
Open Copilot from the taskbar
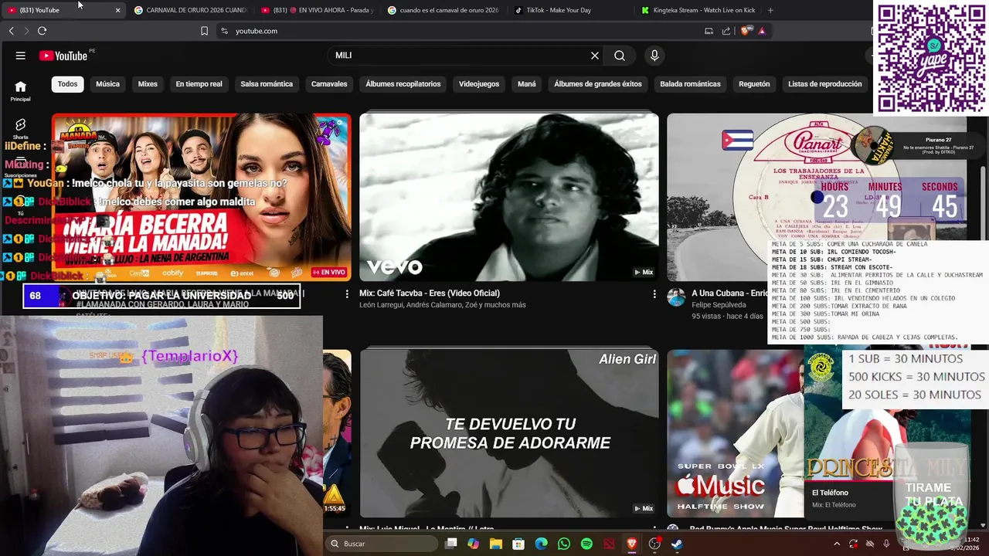473,544
